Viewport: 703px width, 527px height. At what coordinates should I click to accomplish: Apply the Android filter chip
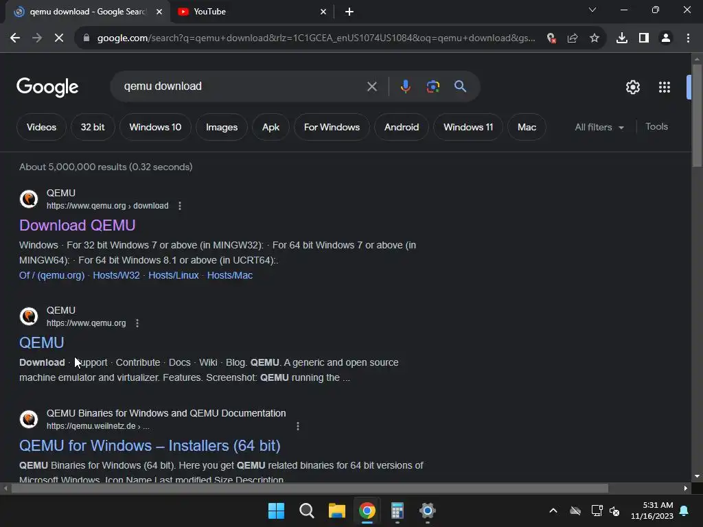401,127
